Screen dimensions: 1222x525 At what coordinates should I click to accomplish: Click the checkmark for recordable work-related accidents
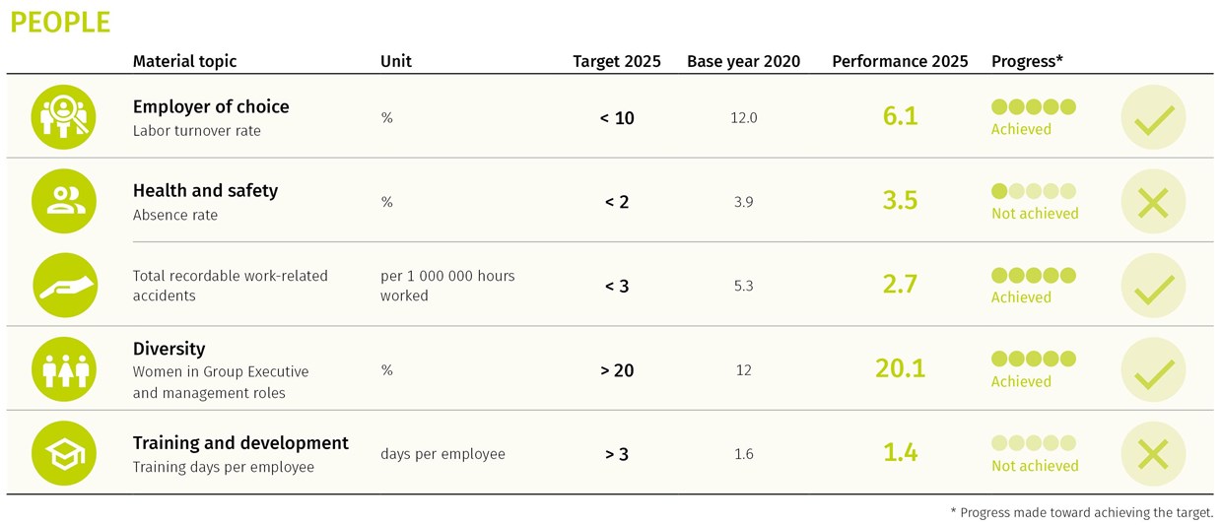pos(1153,286)
